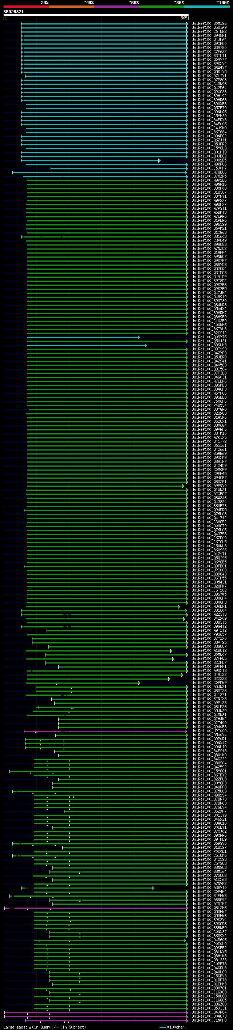The height and width of the screenshot is (1030, 233).
Task: Open hit UniRef100_Q5QIA9
Action: tap(209, 28)
